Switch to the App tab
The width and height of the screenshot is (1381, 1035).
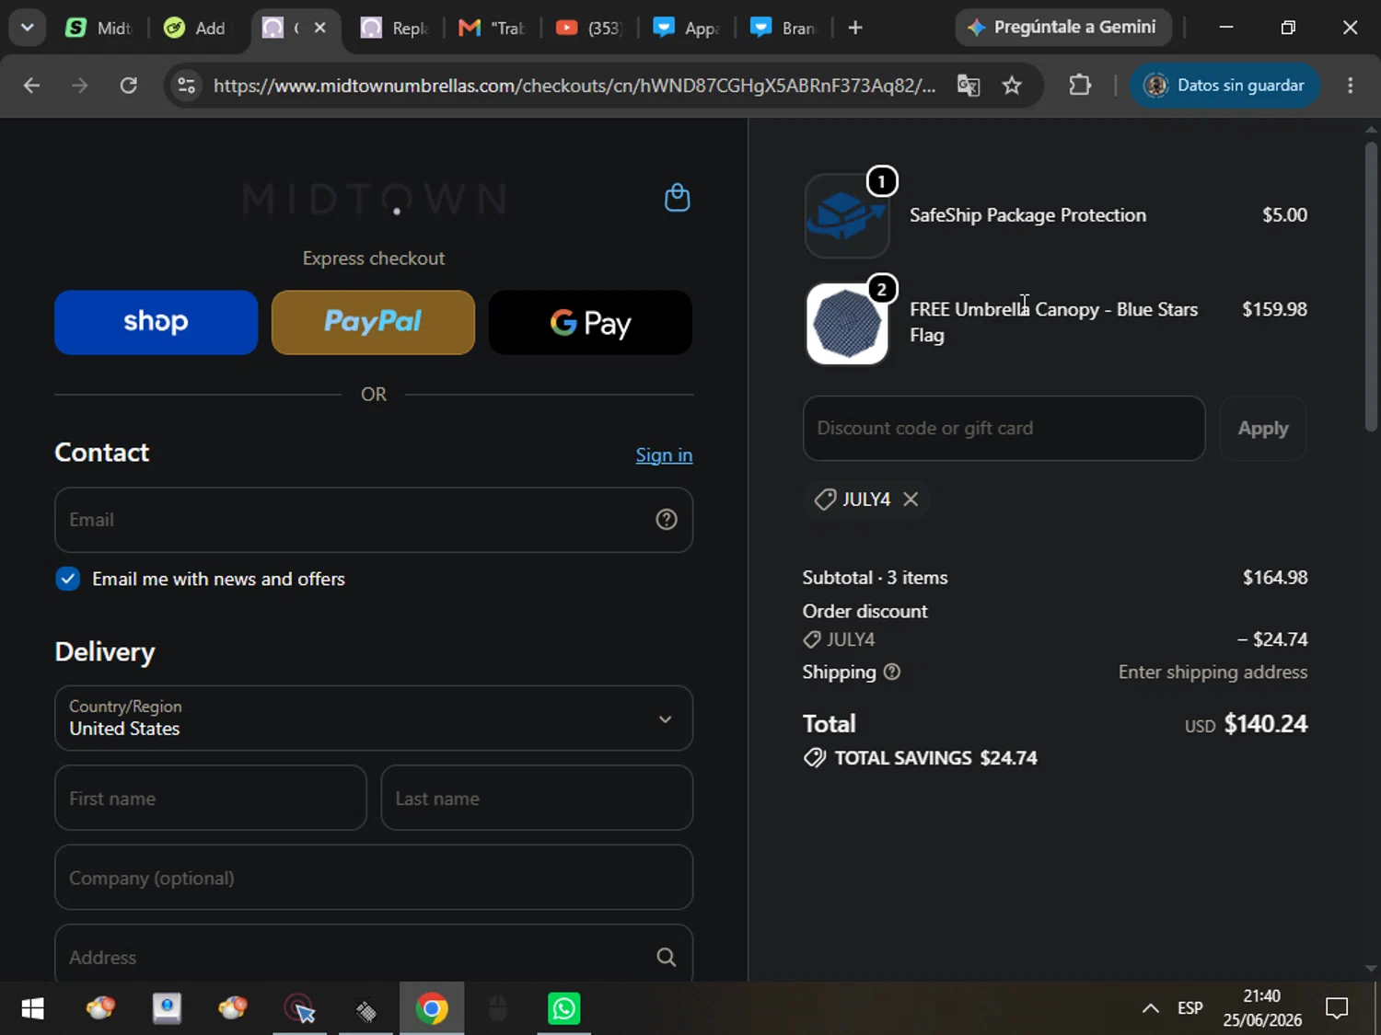click(x=687, y=28)
